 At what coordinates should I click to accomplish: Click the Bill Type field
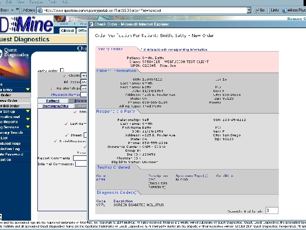(84, 82)
